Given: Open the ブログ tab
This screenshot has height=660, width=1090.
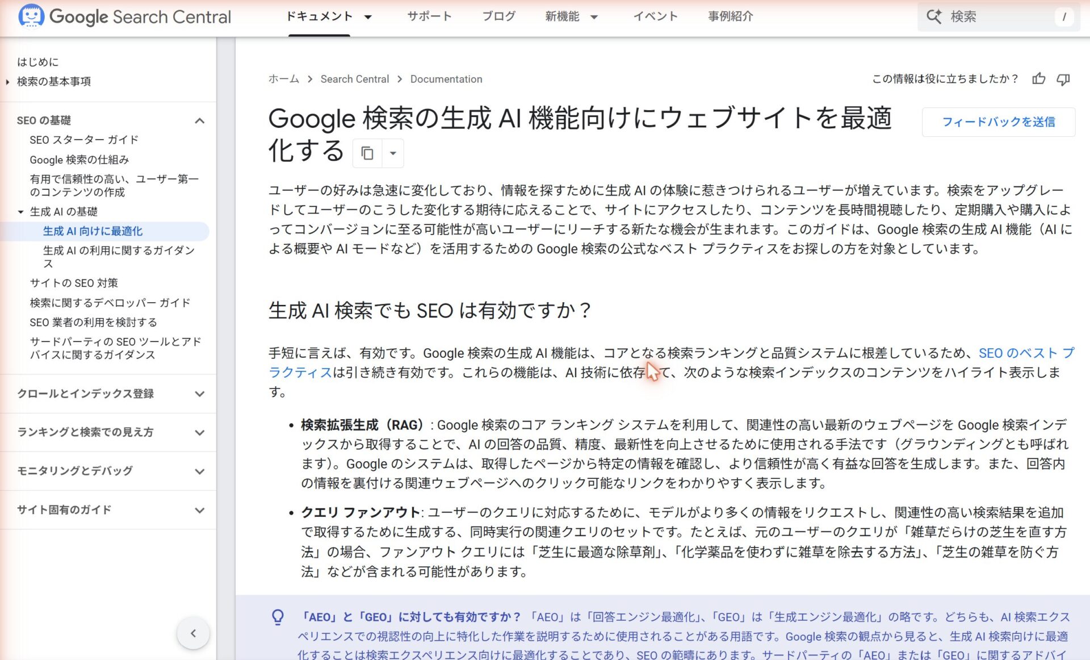Looking at the screenshot, I should click(498, 16).
